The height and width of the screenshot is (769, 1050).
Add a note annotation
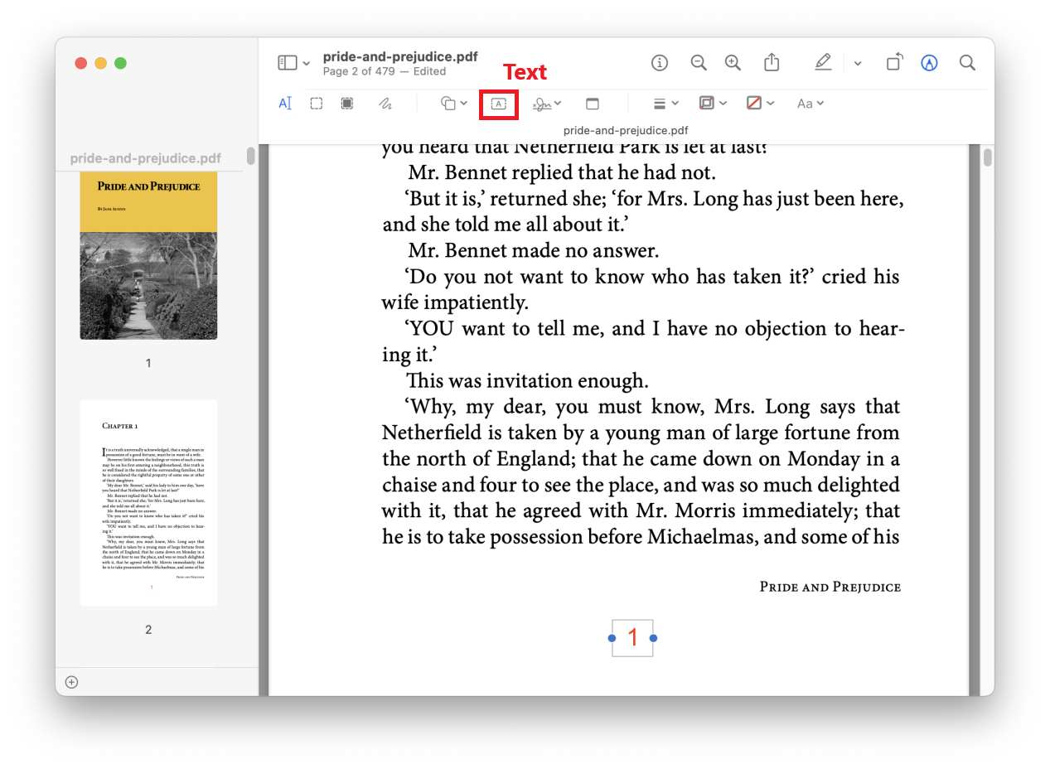tap(593, 103)
